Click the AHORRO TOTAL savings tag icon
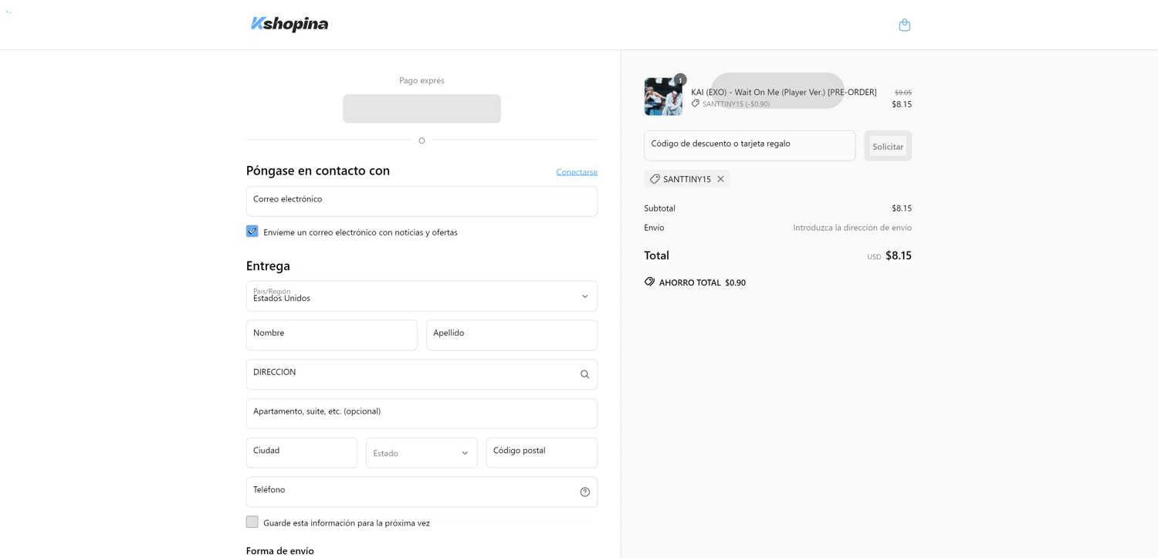Image resolution: width=1158 pixels, height=558 pixels. [x=649, y=282]
